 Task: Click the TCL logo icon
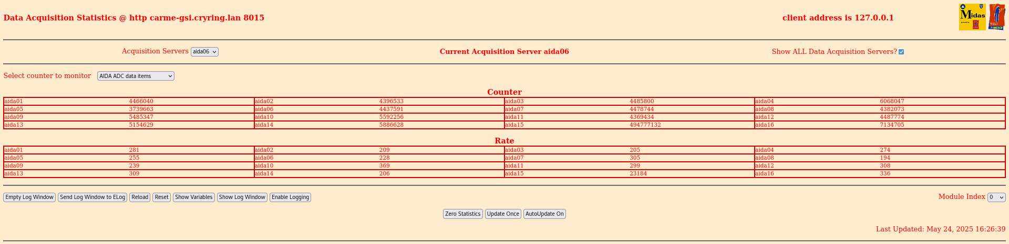997,17
